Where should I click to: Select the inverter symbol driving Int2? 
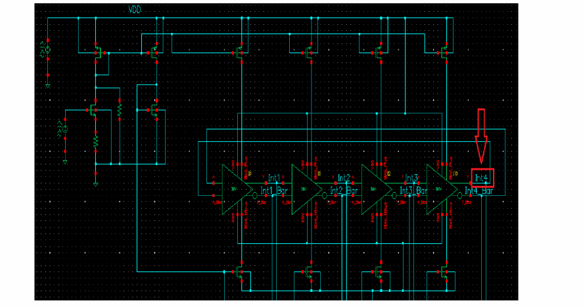point(307,189)
